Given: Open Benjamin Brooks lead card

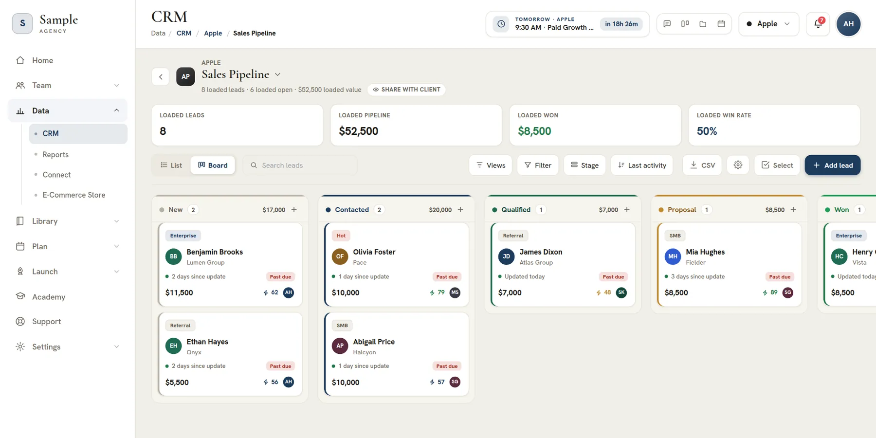Looking at the screenshot, I should tap(230, 265).
